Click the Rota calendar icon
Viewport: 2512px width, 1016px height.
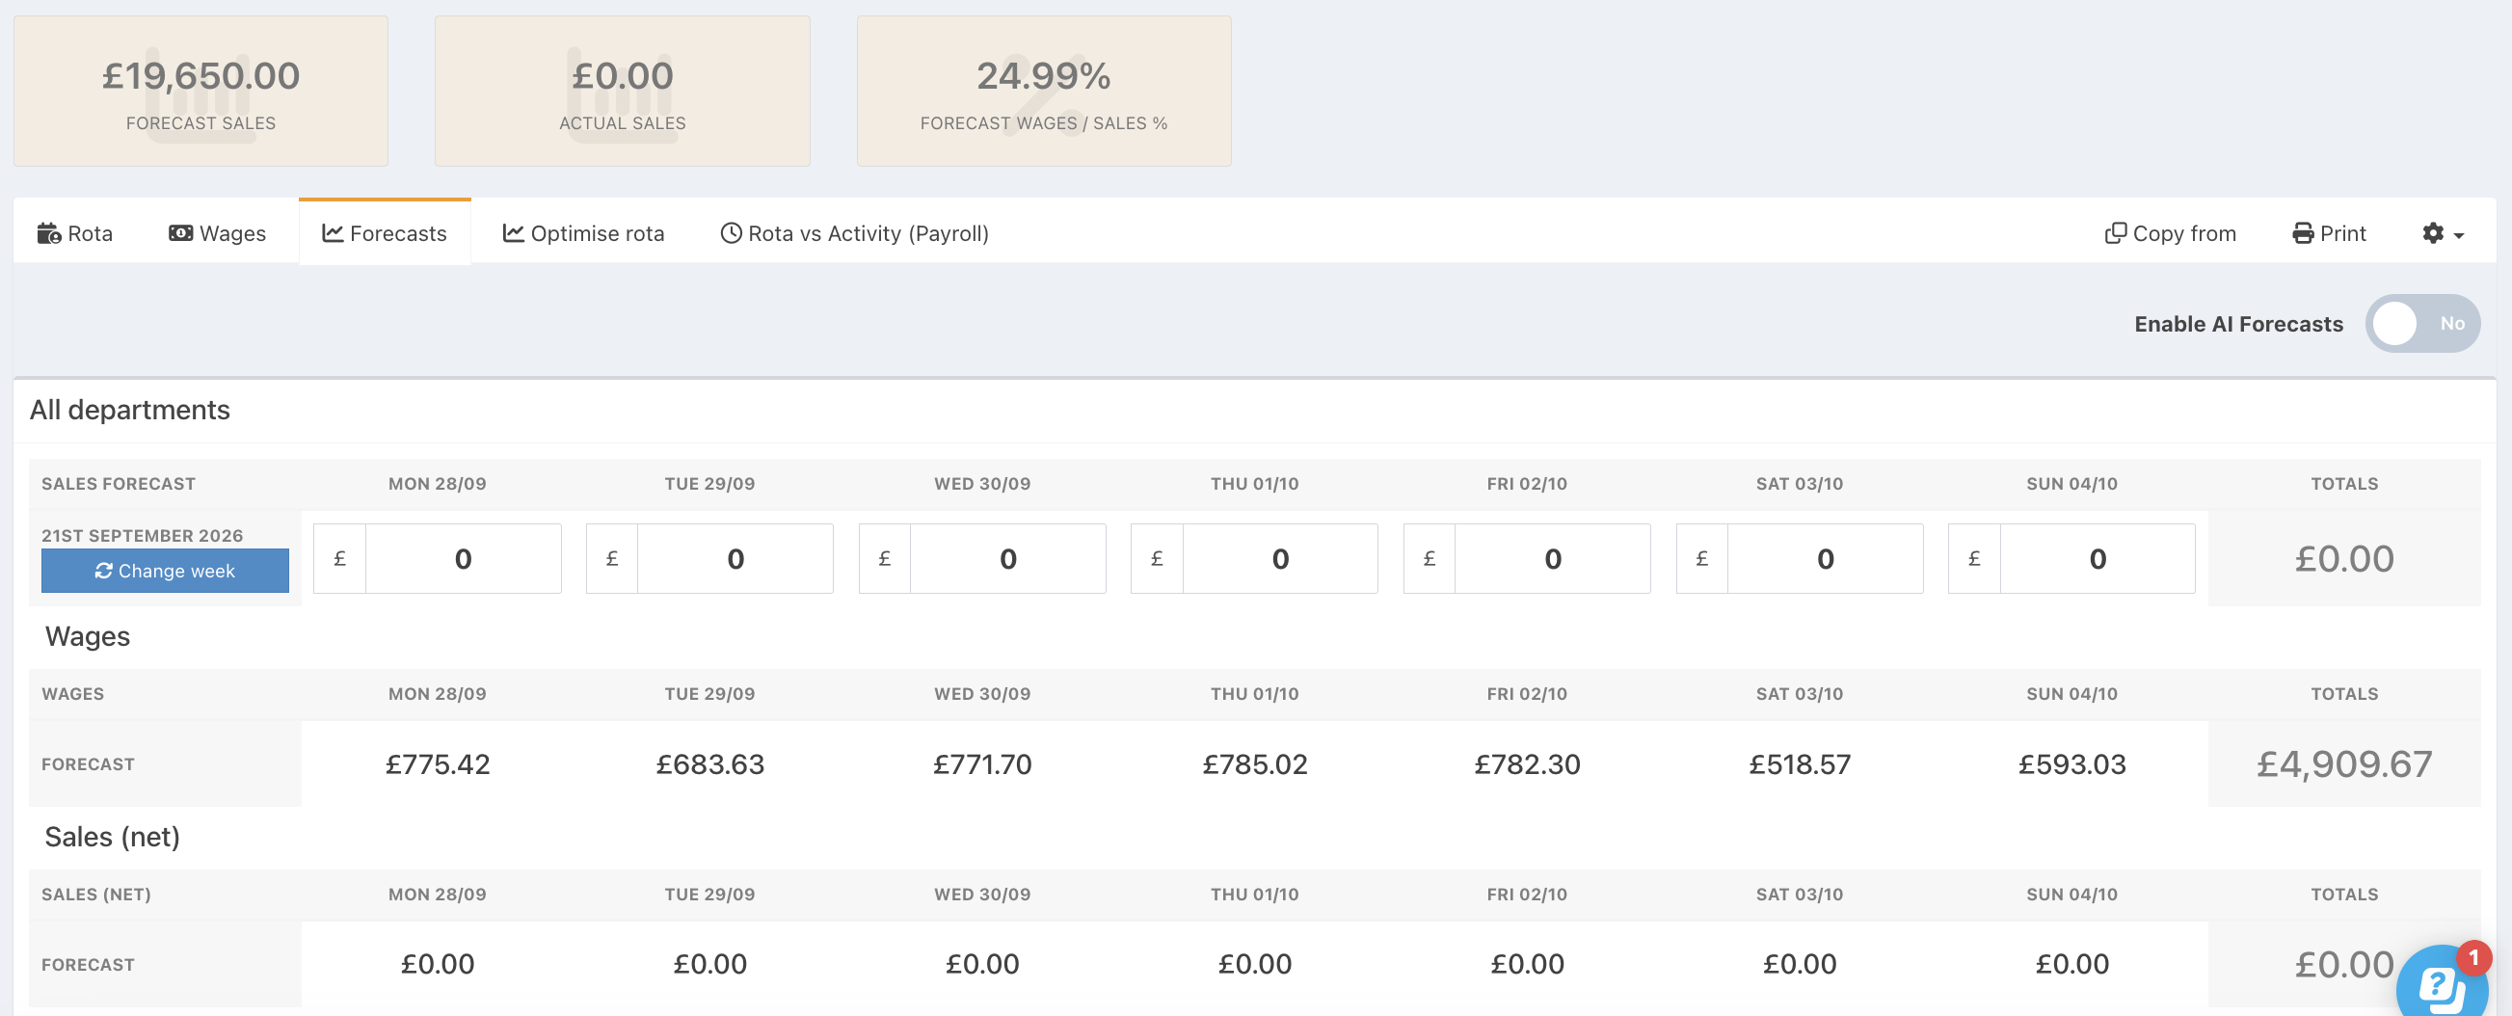click(x=49, y=234)
